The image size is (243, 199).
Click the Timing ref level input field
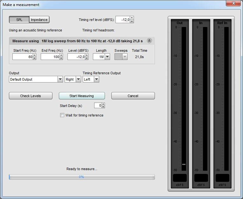(123, 20)
